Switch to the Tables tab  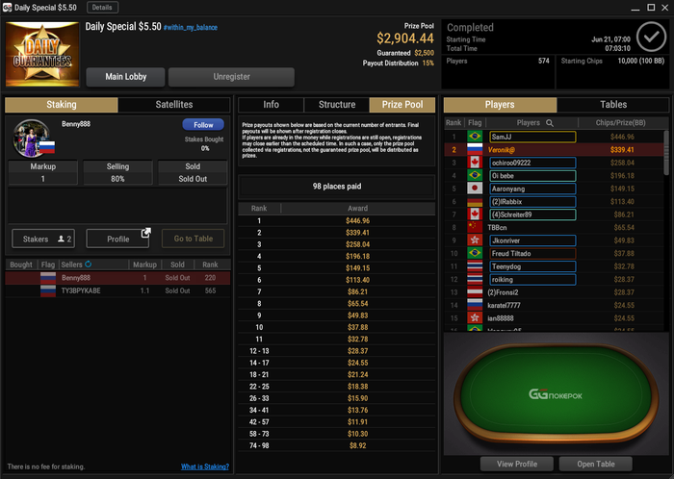click(x=613, y=104)
